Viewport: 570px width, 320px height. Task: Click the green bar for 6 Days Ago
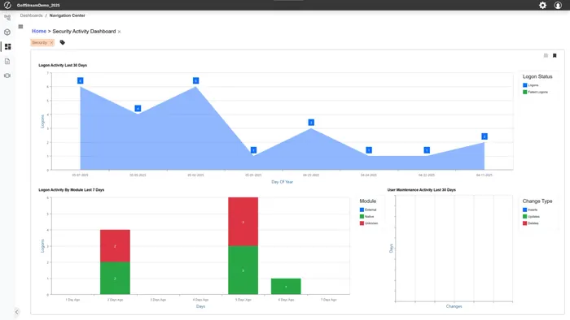tap(286, 287)
